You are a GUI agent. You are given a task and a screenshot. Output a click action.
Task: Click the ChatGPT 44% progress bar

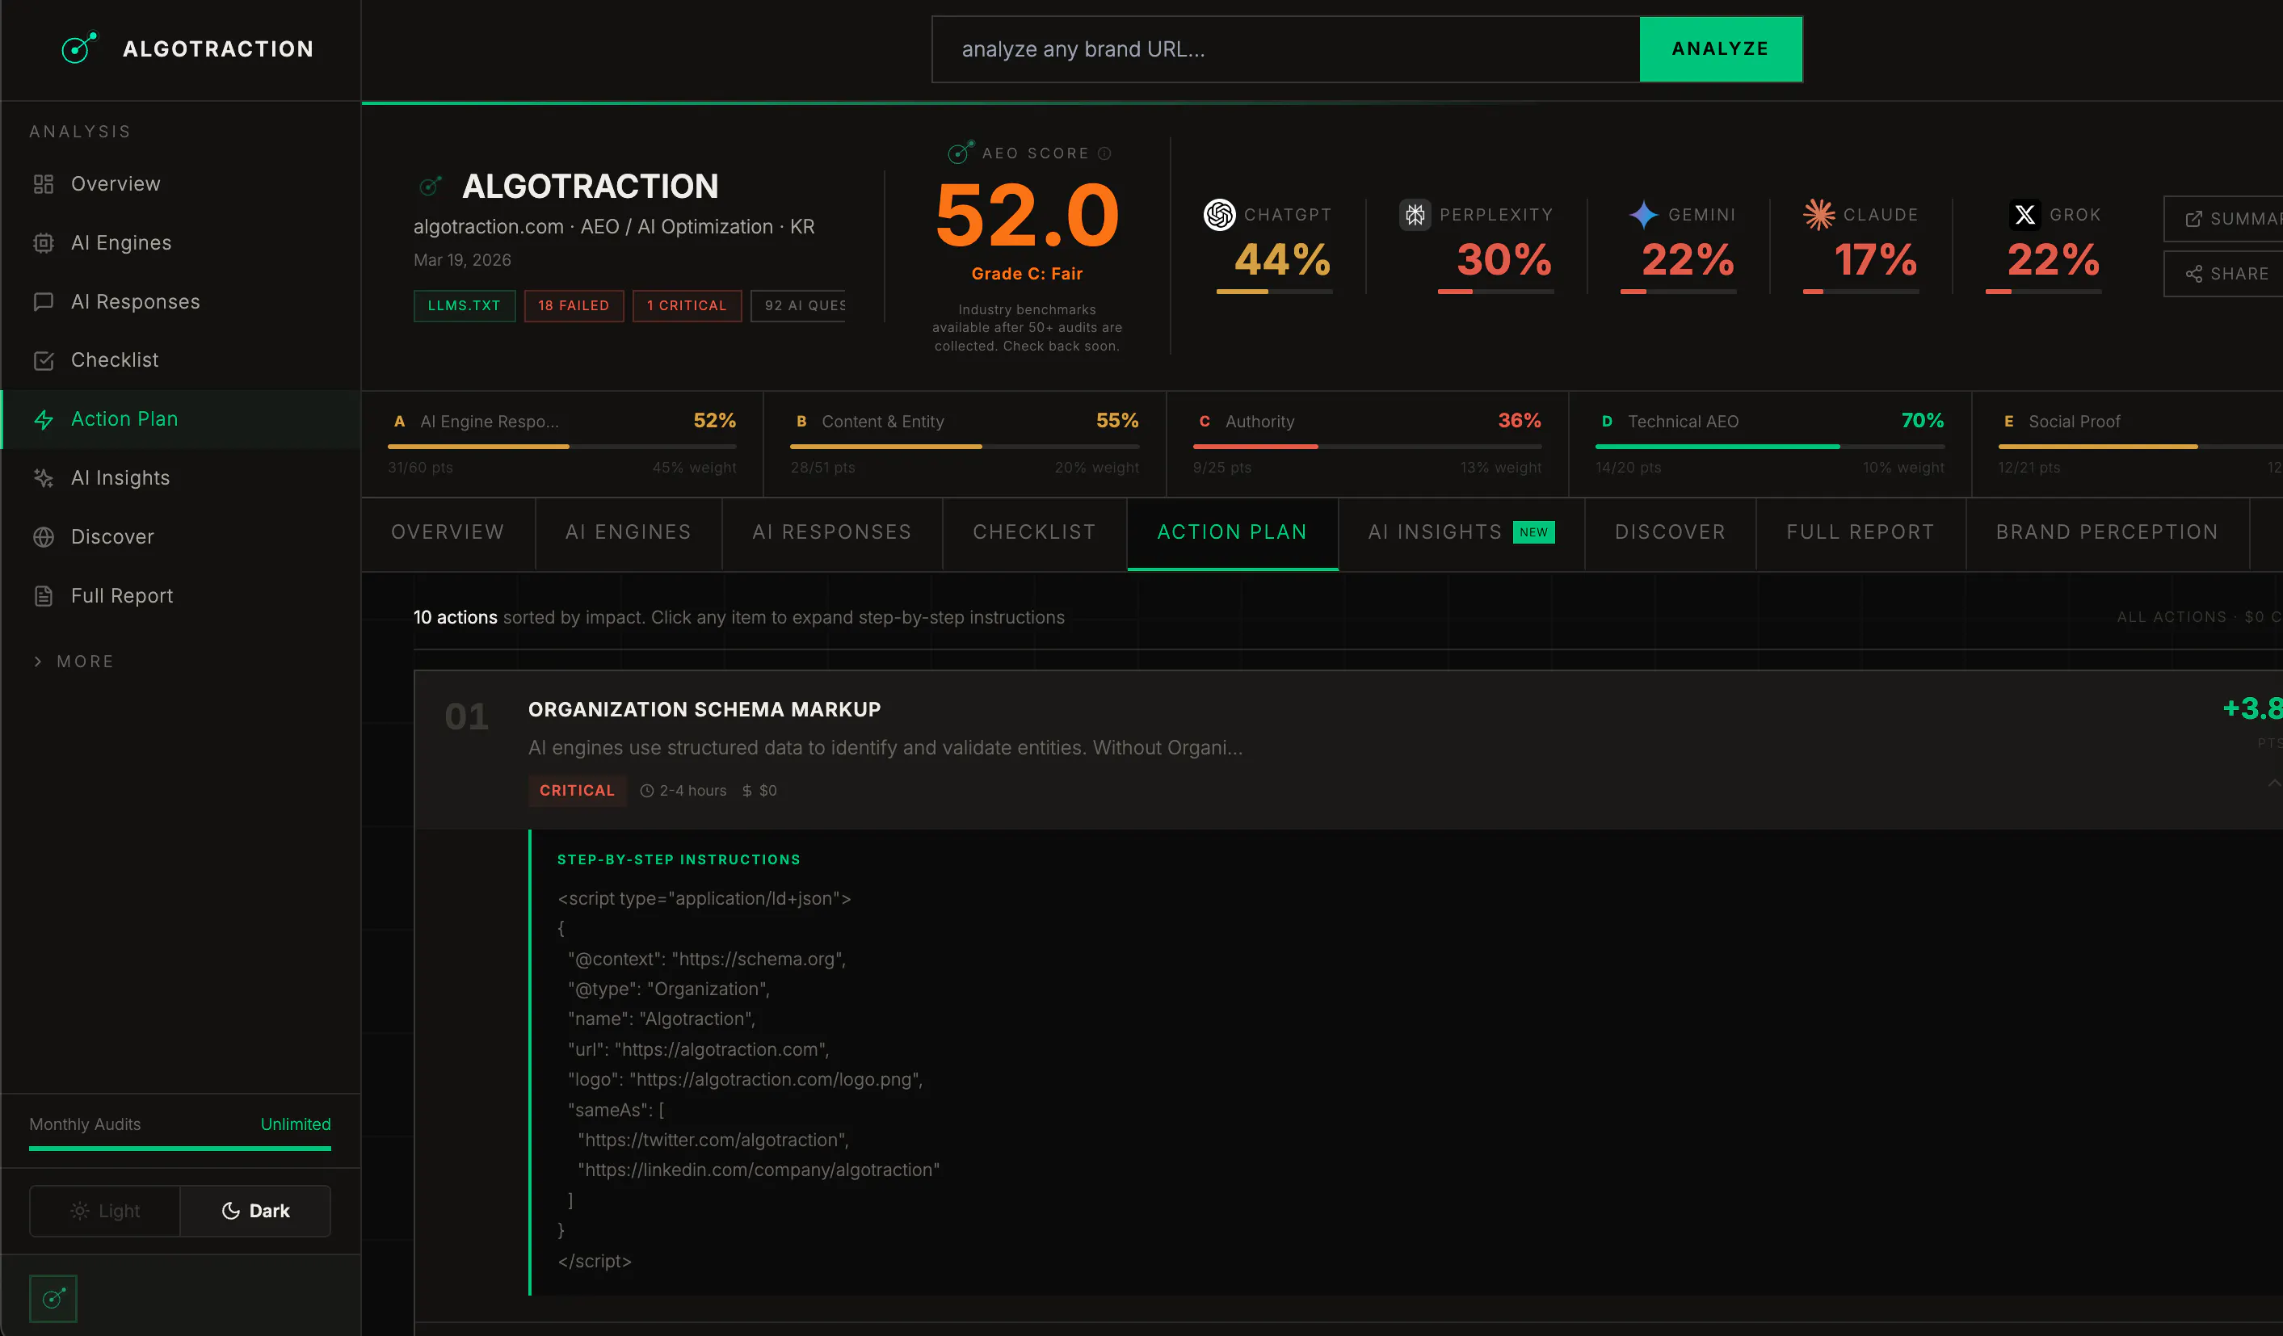[1274, 292]
